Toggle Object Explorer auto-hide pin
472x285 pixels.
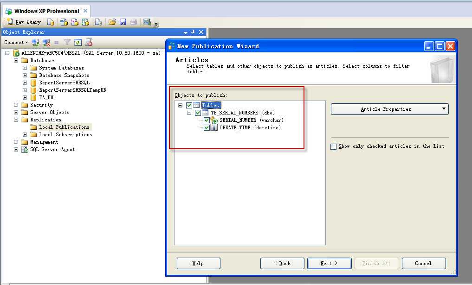click(x=193, y=32)
